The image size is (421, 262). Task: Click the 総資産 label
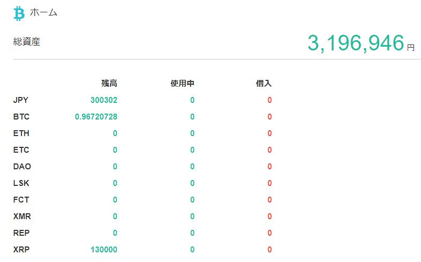27,42
